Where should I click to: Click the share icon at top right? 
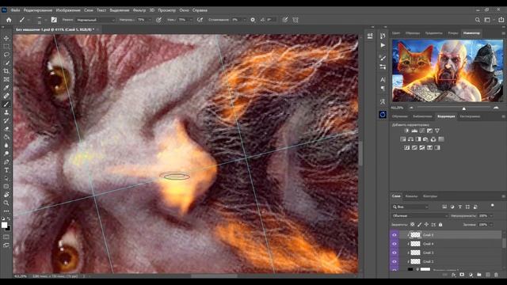coord(501,20)
